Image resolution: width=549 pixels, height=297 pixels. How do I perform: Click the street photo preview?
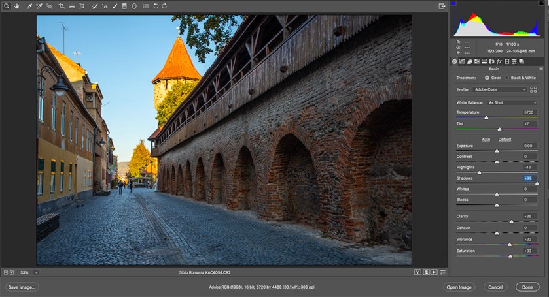(224, 140)
